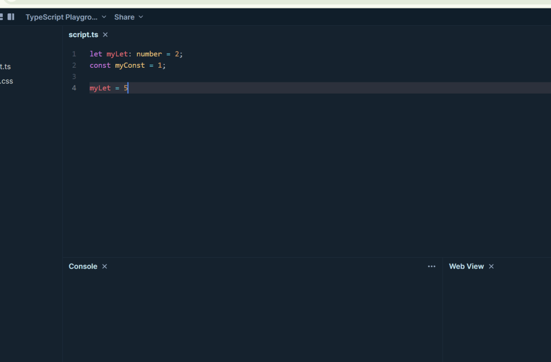Screen dimensions: 551x362
Task: Select the Web View panel tab
Action: (466, 266)
